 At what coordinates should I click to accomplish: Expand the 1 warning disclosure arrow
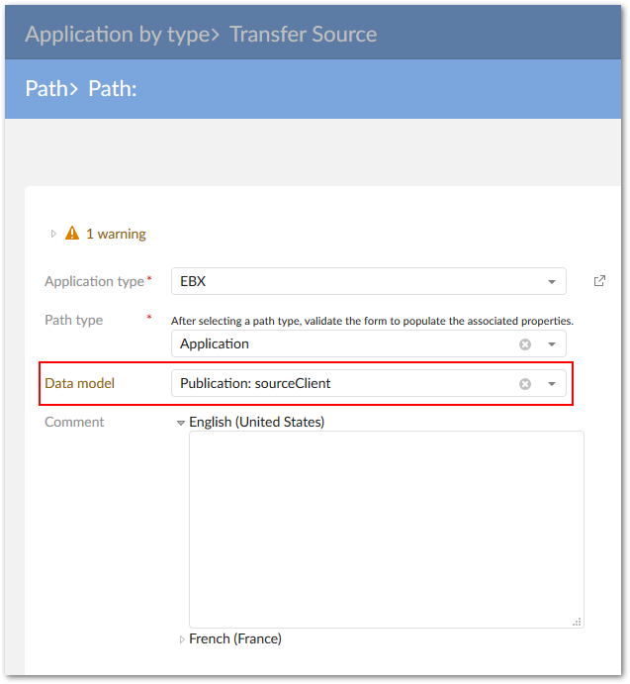53,235
